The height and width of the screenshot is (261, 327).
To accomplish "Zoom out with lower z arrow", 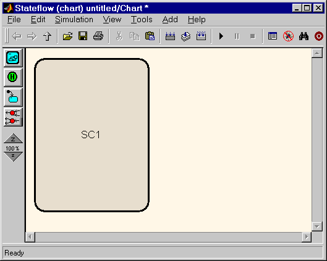I will 13,157.
